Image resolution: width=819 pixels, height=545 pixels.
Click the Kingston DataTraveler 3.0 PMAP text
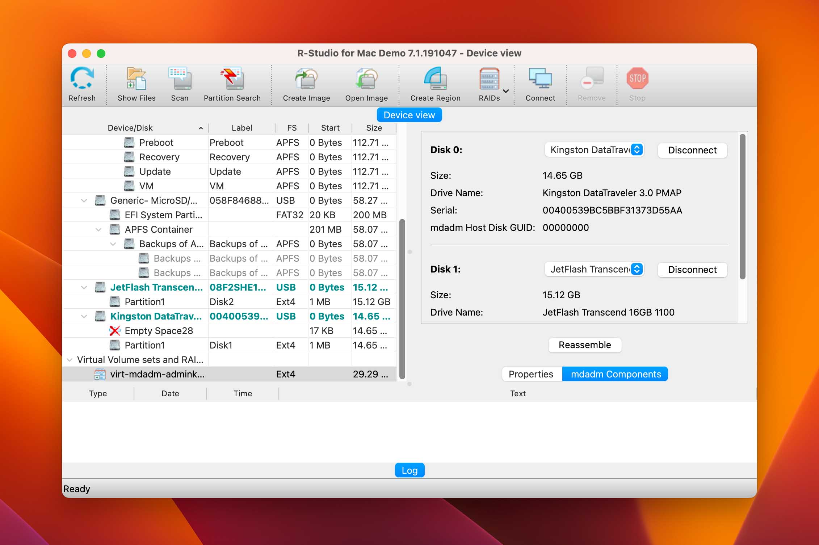tap(612, 193)
